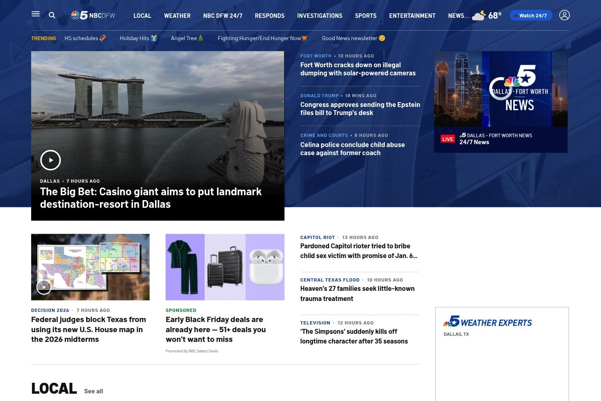601x401 pixels.
Task: Open the LOCAL section heading
Action: pos(54,388)
